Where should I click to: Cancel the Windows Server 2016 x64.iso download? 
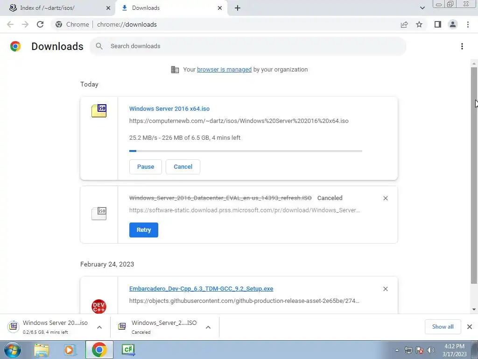point(183,167)
